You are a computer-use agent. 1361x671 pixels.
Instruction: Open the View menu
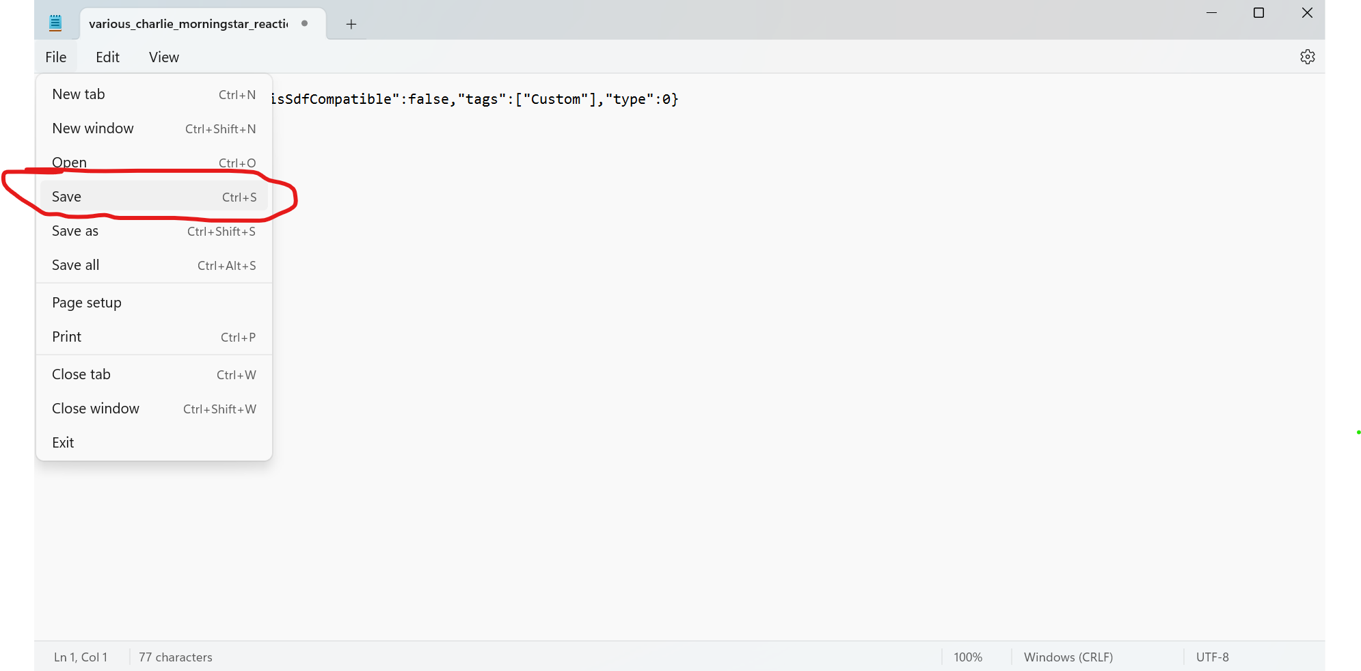click(x=164, y=57)
